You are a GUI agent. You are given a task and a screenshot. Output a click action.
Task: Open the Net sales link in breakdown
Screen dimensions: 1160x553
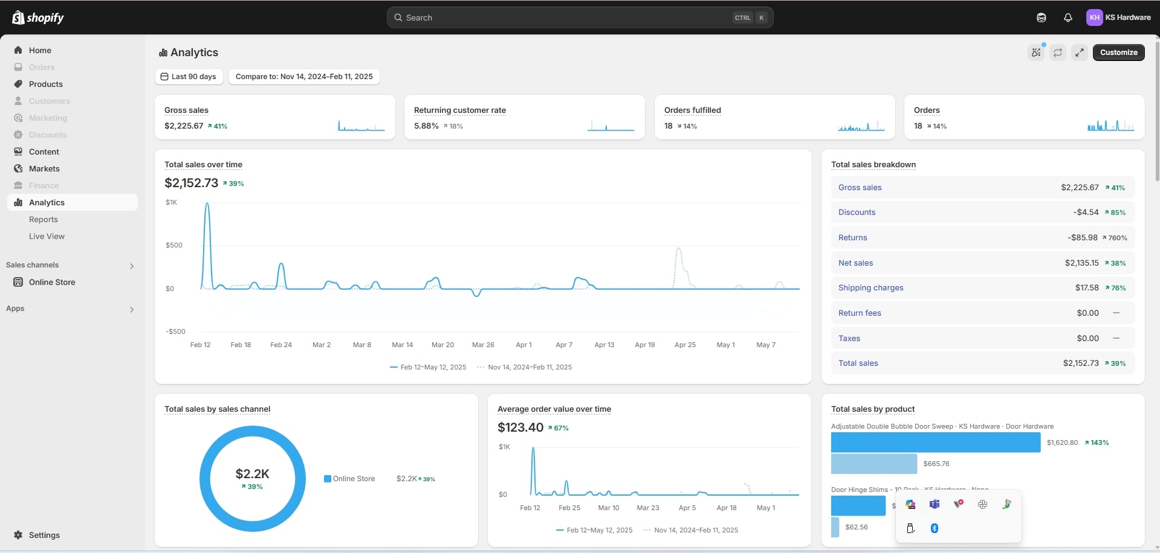click(x=855, y=263)
